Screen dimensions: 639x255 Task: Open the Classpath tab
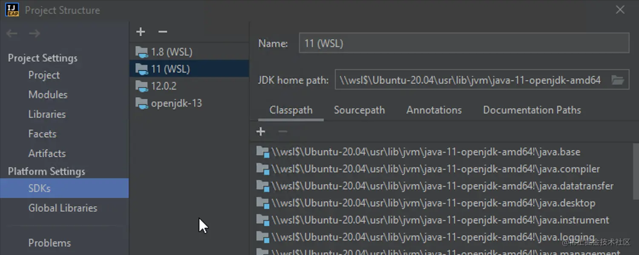pyautogui.click(x=291, y=110)
